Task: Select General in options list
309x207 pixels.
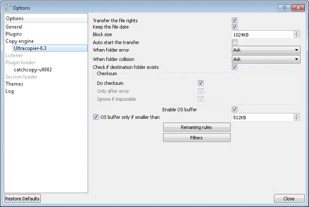Action: click(x=14, y=27)
